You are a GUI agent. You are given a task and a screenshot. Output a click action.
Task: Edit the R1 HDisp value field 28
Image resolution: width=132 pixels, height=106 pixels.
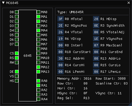click(96, 19)
